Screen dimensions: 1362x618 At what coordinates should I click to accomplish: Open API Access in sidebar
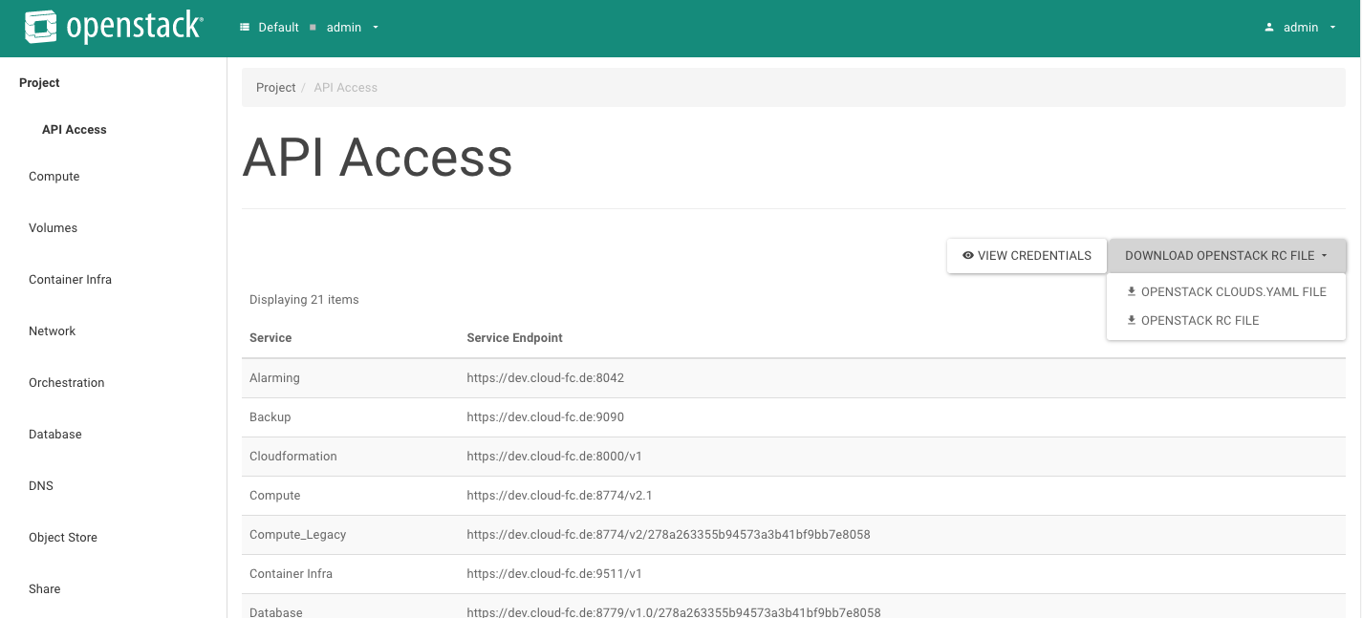click(75, 130)
